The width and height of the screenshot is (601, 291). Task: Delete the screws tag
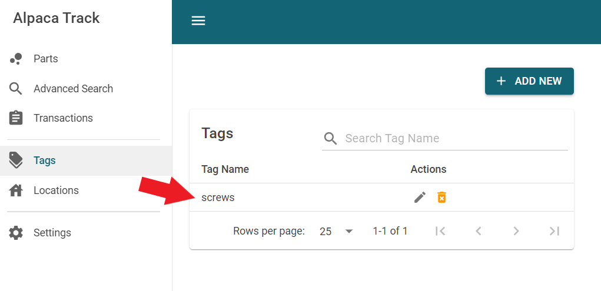[441, 198]
